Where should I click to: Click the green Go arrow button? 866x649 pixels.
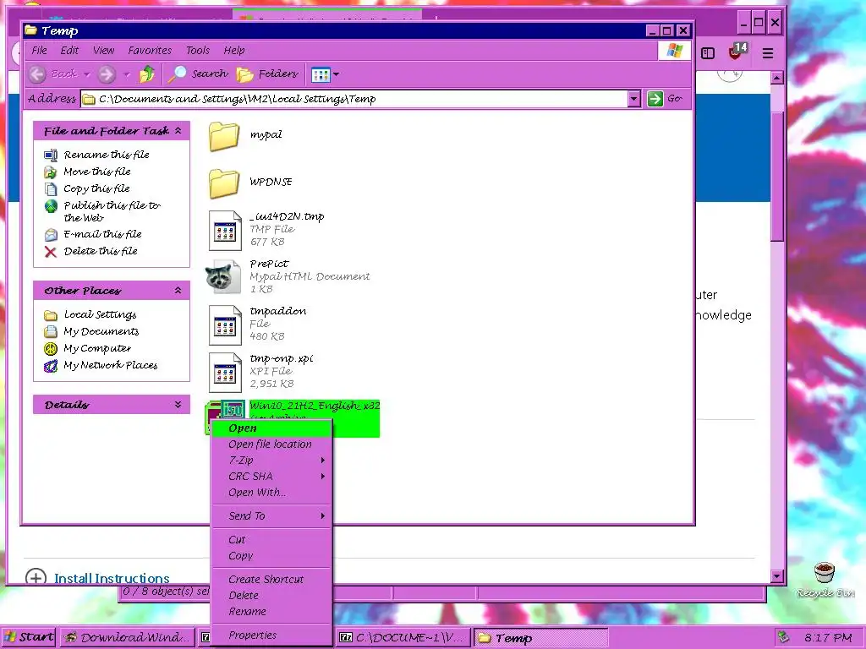(655, 99)
